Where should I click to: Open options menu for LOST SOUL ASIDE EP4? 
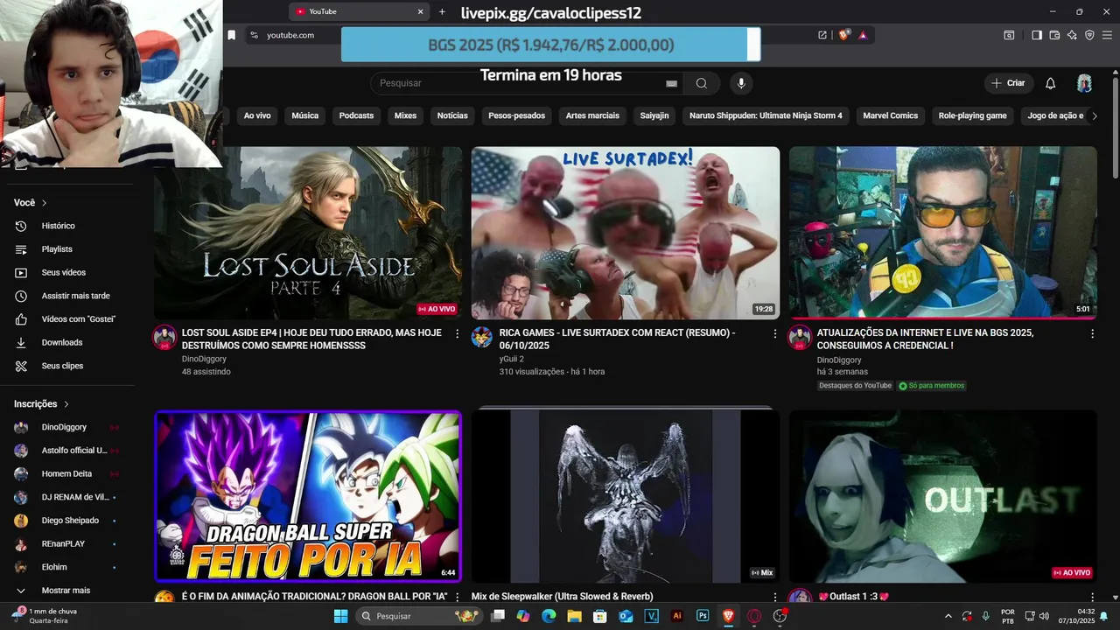[457, 333]
